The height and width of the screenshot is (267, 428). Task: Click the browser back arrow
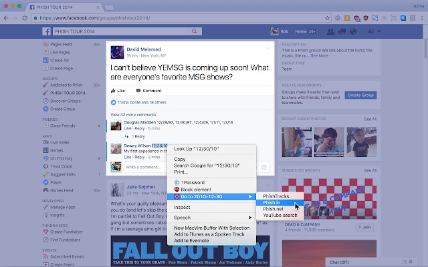click(6, 18)
